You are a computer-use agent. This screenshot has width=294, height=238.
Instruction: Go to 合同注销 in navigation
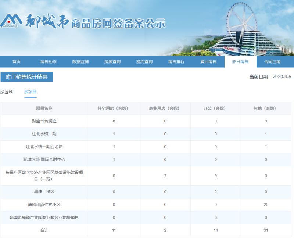(x=272, y=62)
